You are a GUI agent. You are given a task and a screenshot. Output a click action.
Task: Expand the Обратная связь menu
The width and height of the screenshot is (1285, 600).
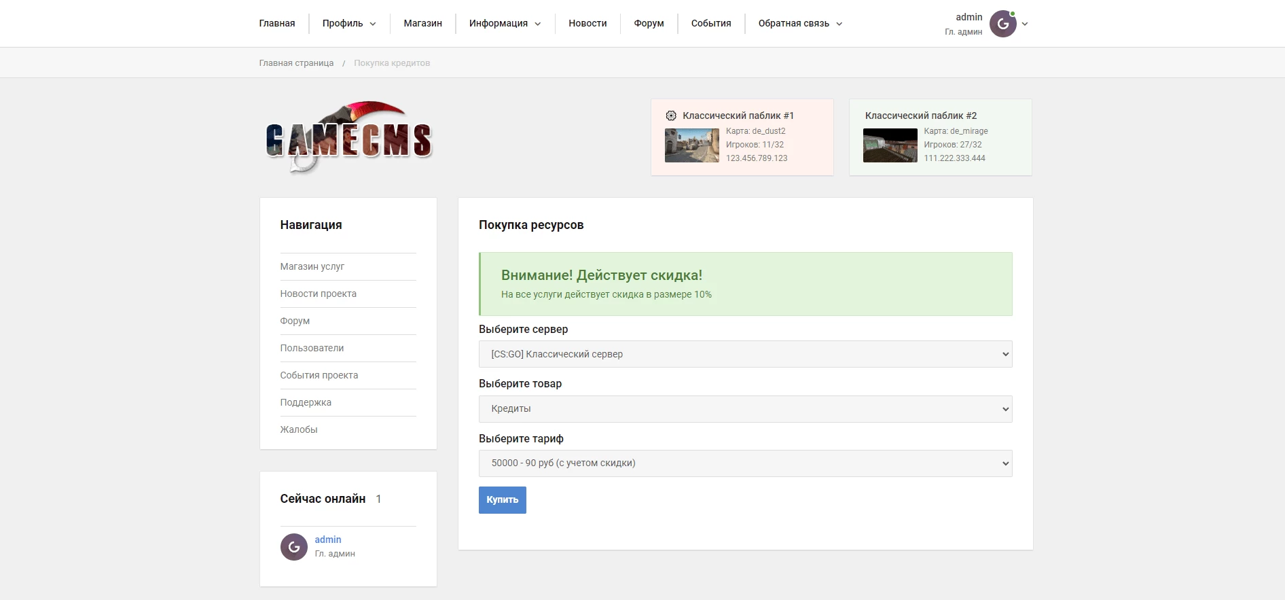(800, 23)
